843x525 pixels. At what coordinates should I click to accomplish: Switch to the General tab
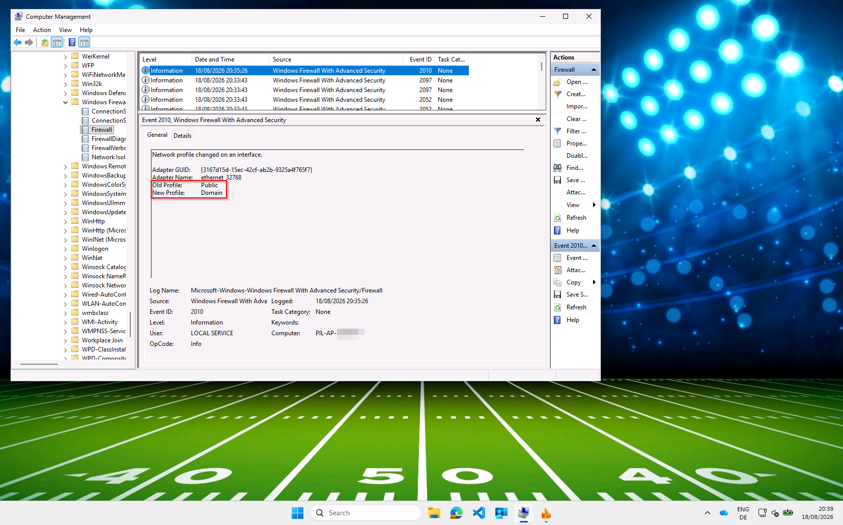(x=157, y=135)
